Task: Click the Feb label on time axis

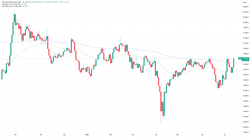Action: [110, 134]
